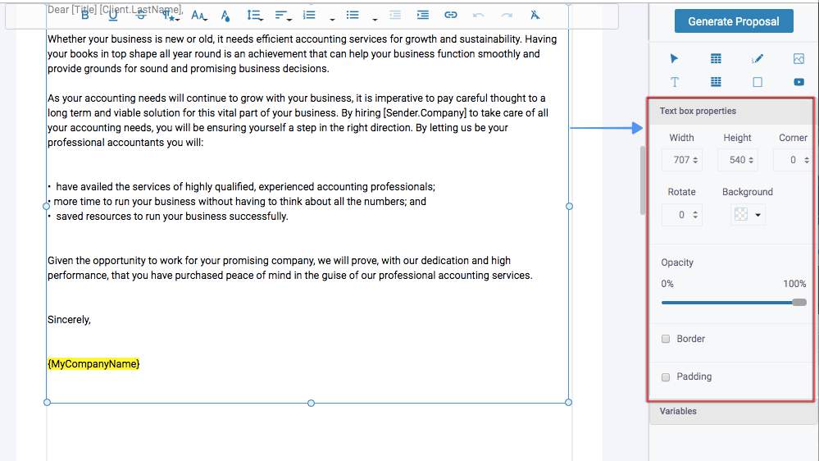Open the text alignment menu
This screenshot has width=819, height=461.
click(x=283, y=15)
